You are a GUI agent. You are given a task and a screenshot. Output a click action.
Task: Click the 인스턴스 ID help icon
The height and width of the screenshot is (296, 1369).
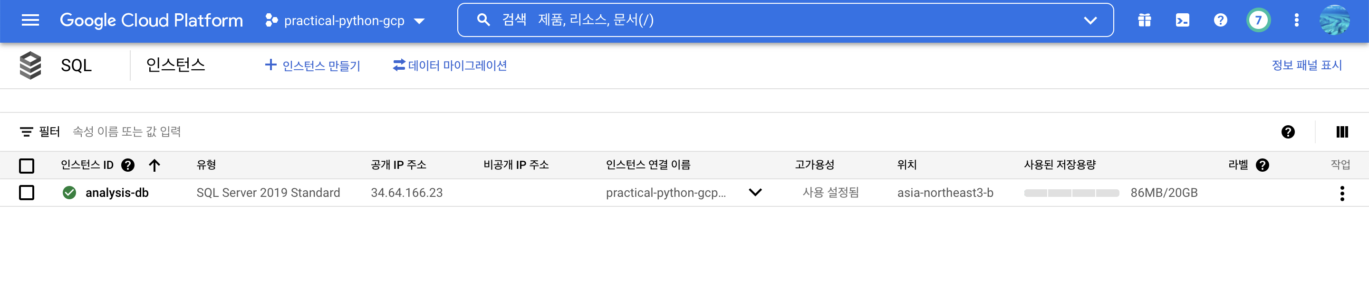[127, 165]
